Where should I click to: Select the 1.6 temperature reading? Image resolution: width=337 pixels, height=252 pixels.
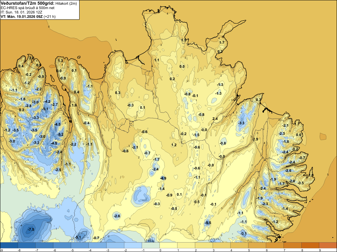(74, 105)
